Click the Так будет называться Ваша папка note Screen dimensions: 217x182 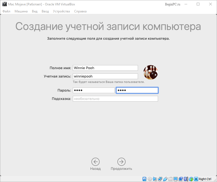109,82
